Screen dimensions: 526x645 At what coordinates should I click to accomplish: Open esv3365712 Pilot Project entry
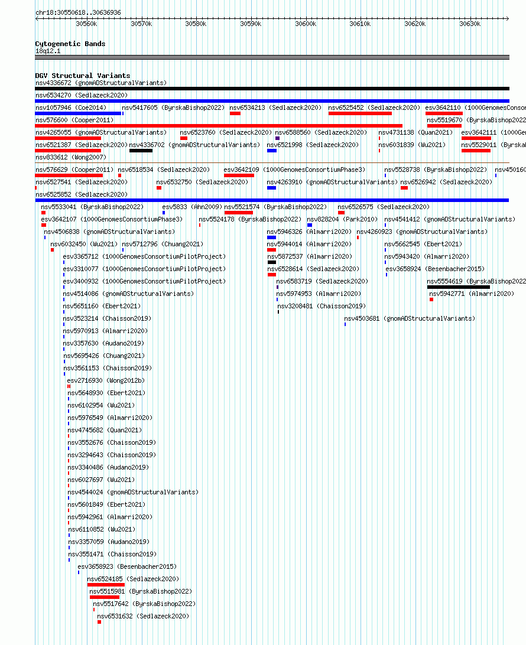coord(144,256)
